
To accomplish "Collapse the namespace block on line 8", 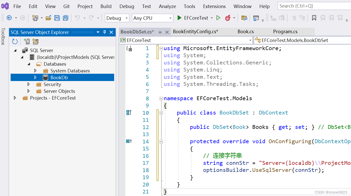I will pos(161,99).
